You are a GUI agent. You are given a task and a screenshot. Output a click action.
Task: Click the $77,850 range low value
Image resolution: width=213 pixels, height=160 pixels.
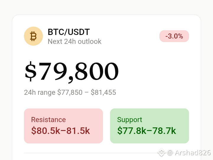(70, 92)
